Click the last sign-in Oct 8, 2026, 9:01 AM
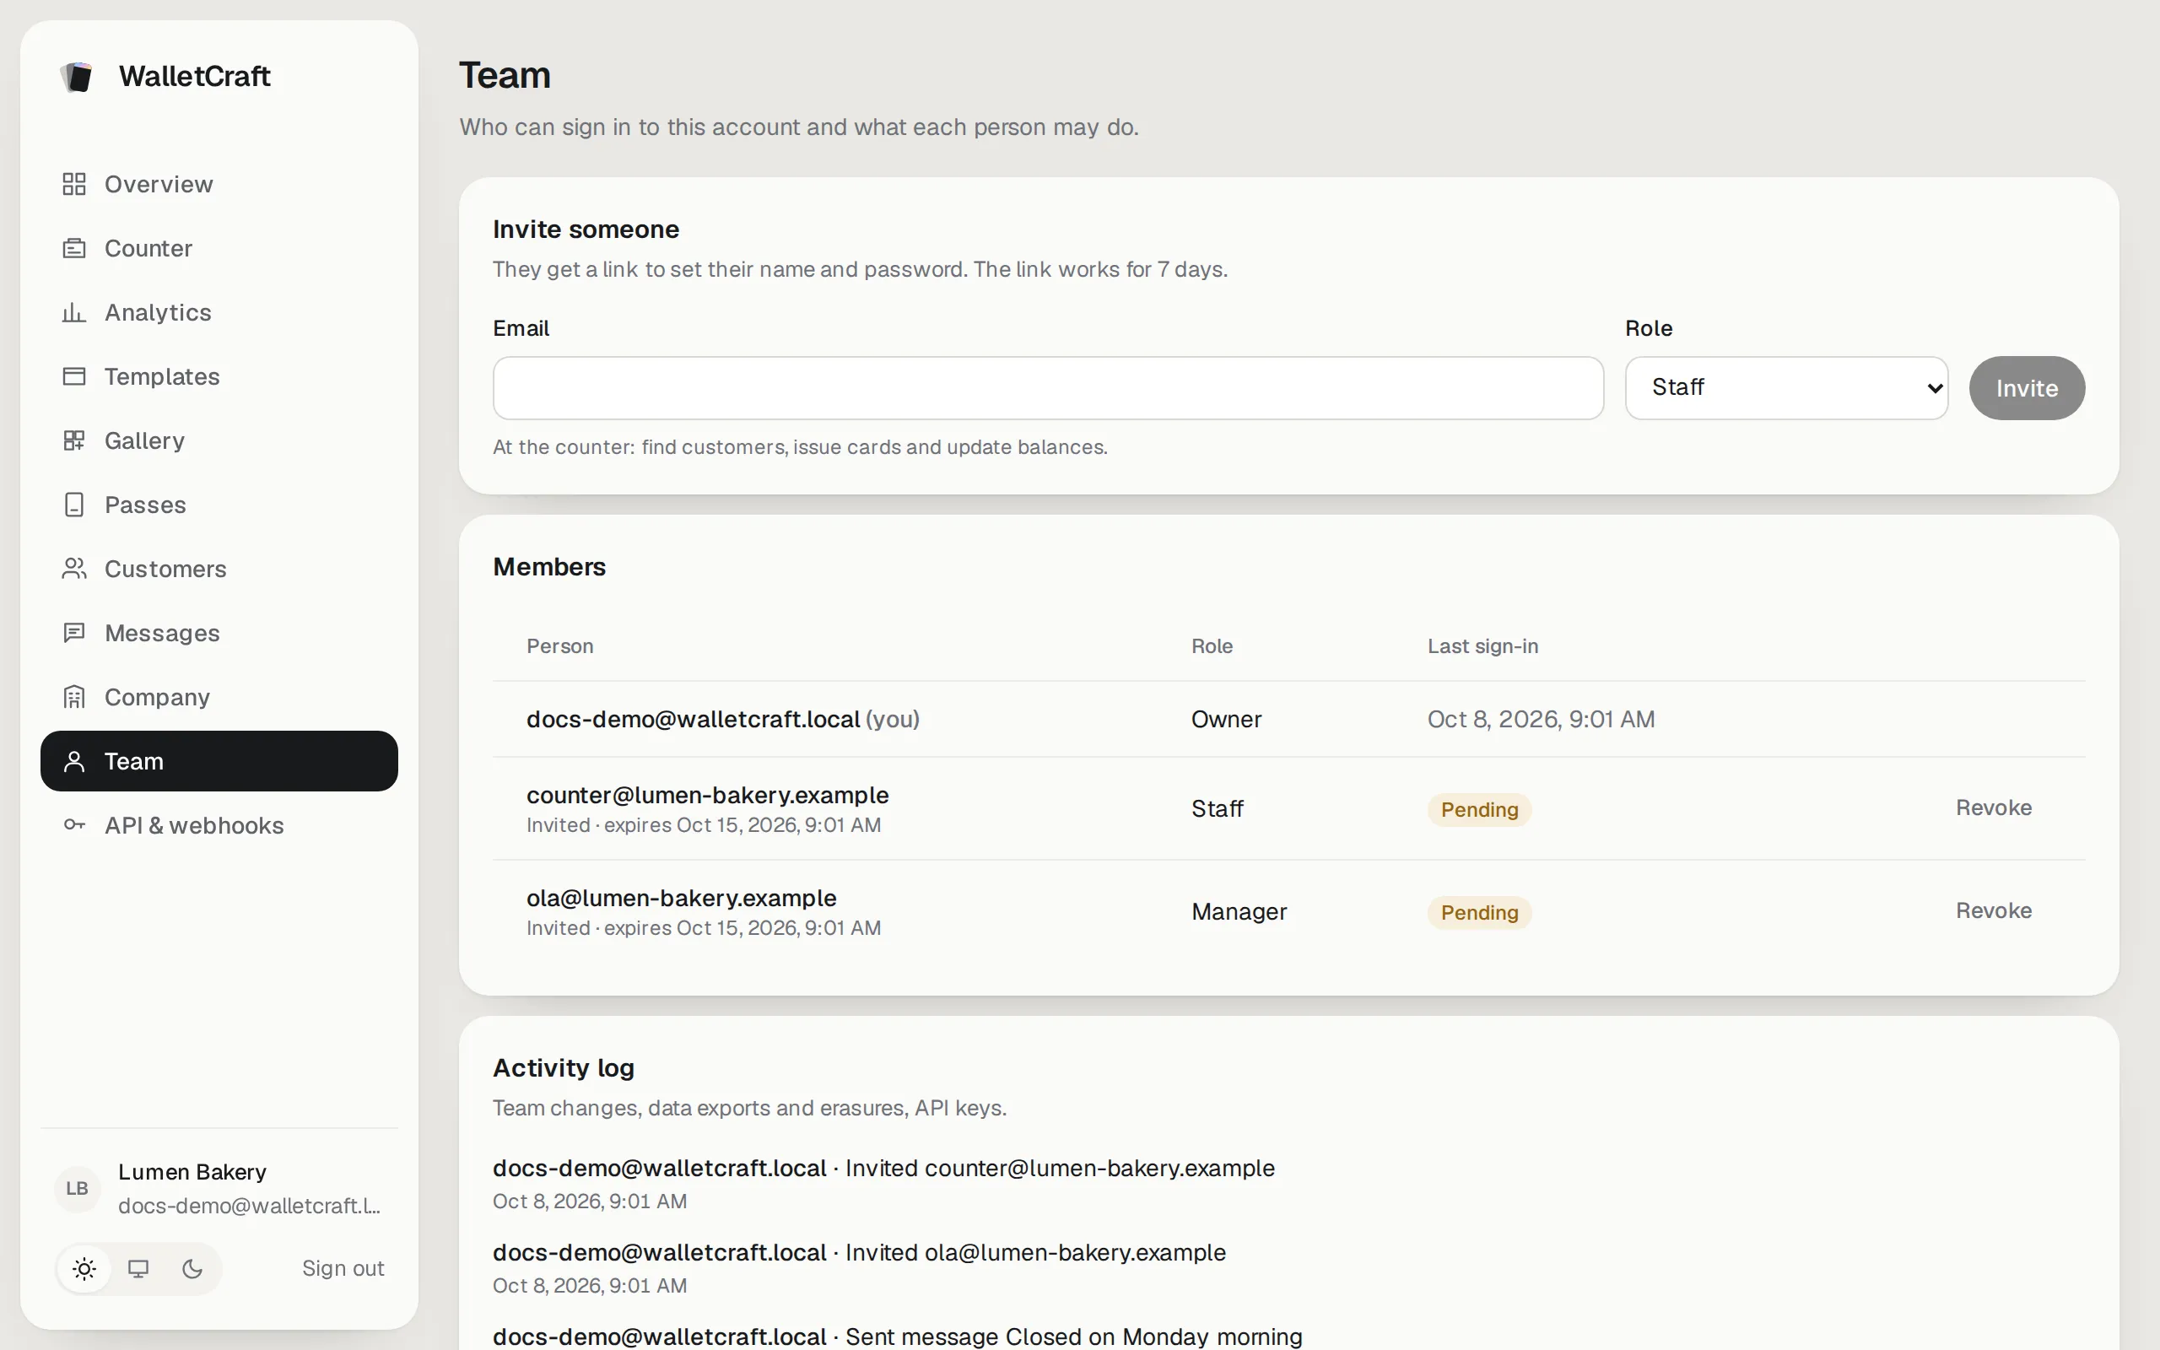This screenshot has width=2160, height=1350. point(1542,720)
